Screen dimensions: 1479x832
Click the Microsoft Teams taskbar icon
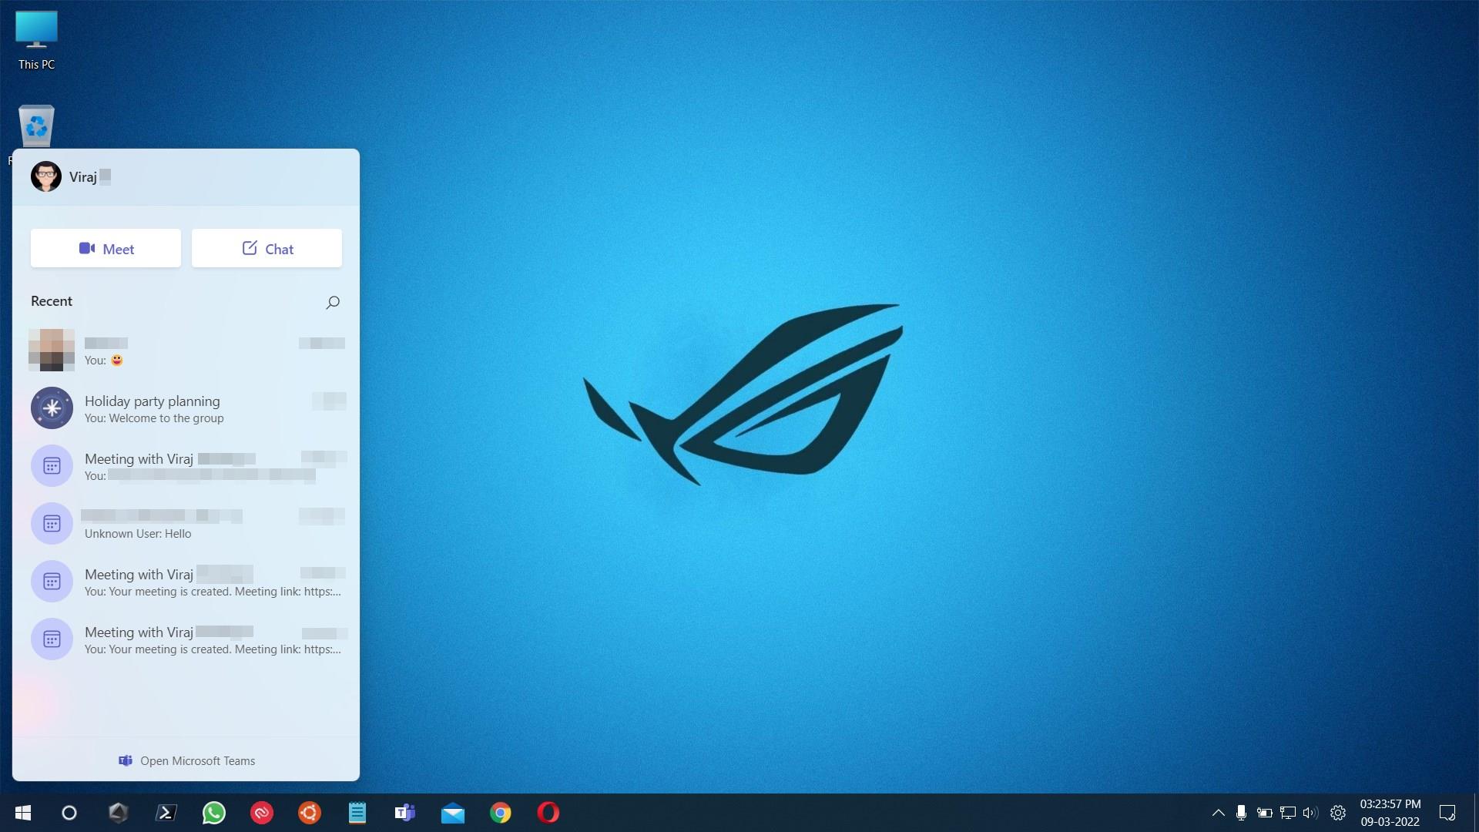tap(405, 813)
